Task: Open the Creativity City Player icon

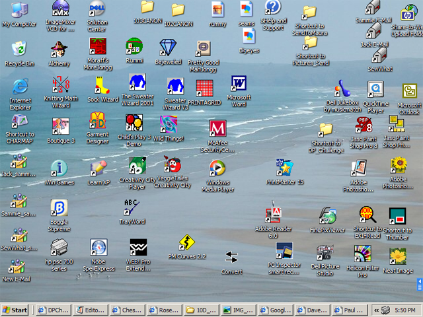Action: 137,166
